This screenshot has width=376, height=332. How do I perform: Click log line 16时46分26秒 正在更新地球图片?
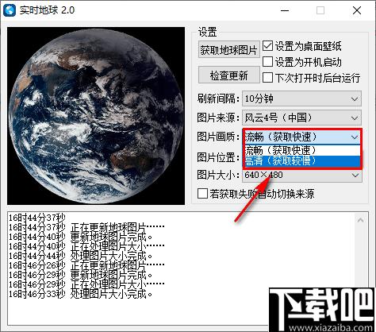86,265
